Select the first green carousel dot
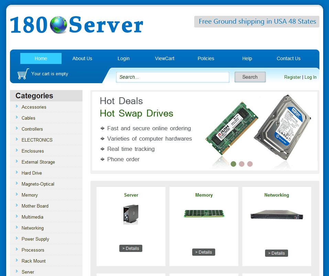 click(x=233, y=164)
